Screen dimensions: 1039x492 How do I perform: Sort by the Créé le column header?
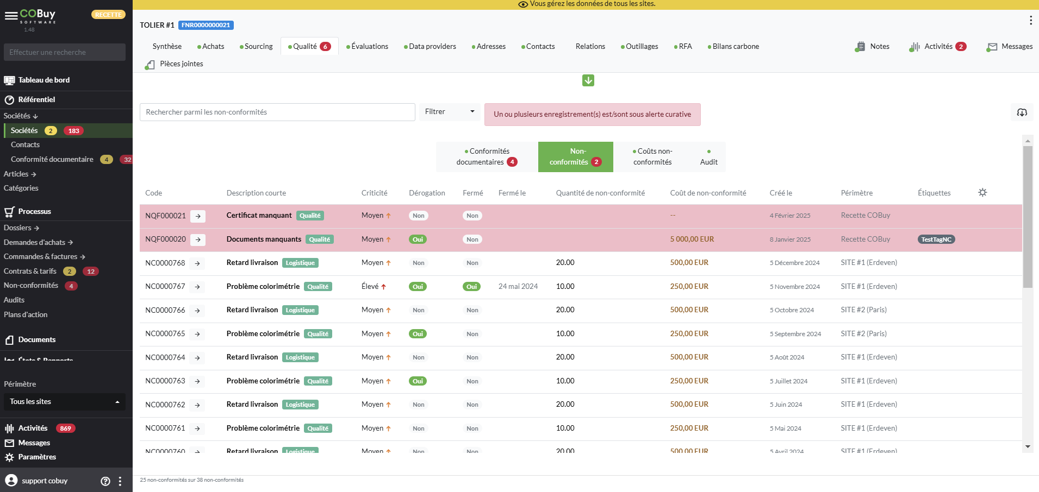781,193
